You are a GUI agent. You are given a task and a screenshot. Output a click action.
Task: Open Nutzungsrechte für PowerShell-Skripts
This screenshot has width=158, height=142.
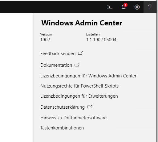tap(79, 86)
